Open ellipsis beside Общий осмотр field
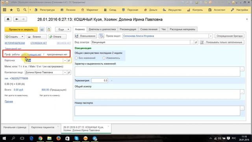Image resolution: width=252 pixels, height=142 pixels. 242,92
